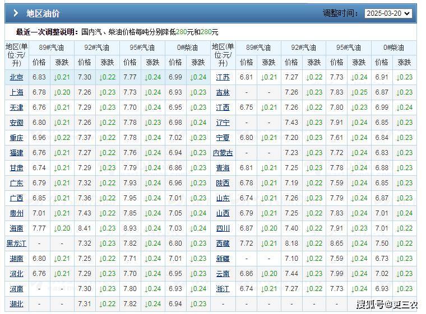Select 黑龙江 diesel price 6.80
426x314 pixels.
pyautogui.click(x=175, y=243)
